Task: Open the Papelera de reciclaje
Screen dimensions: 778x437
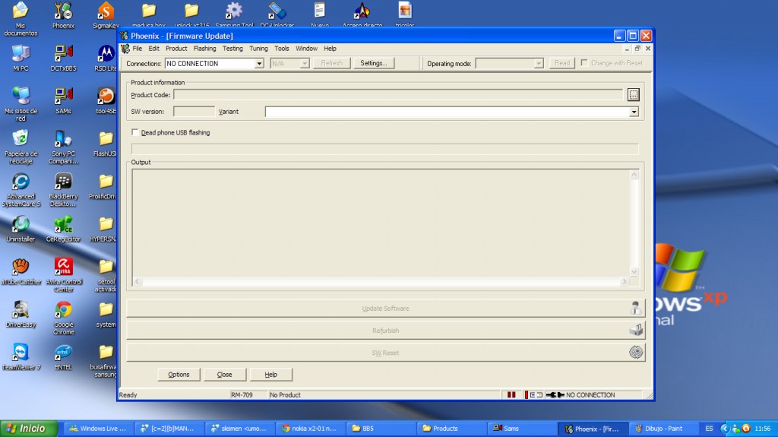Action: tap(21, 147)
